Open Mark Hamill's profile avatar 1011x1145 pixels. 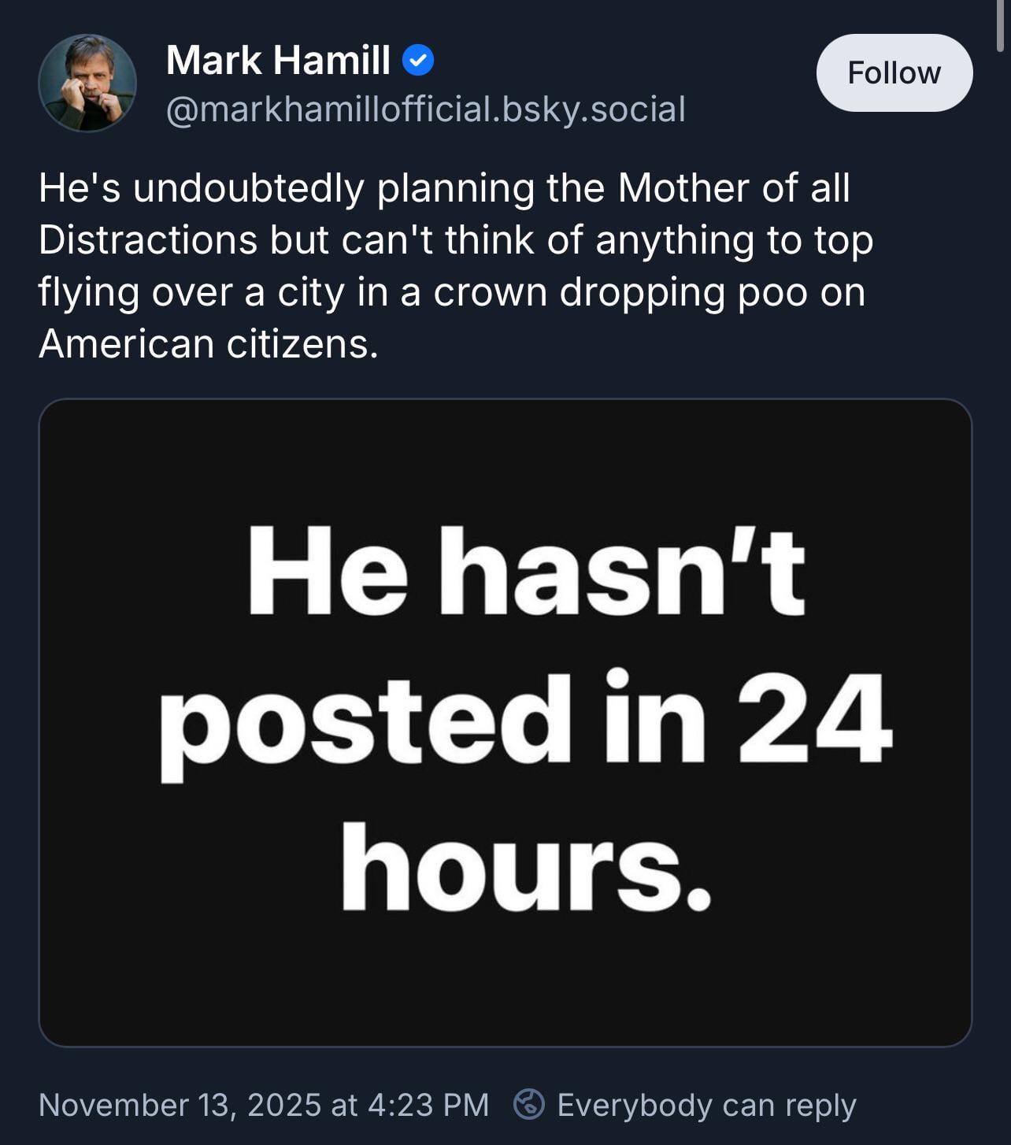87,83
